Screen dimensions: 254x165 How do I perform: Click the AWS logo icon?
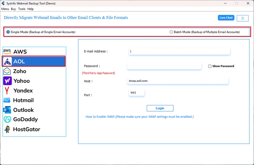(7, 52)
